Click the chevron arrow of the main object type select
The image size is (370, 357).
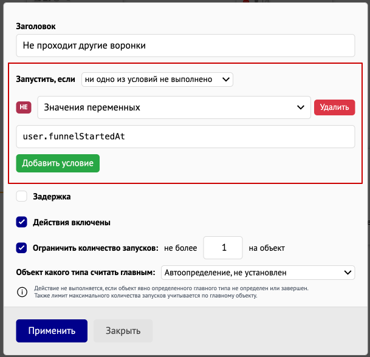pos(348,273)
